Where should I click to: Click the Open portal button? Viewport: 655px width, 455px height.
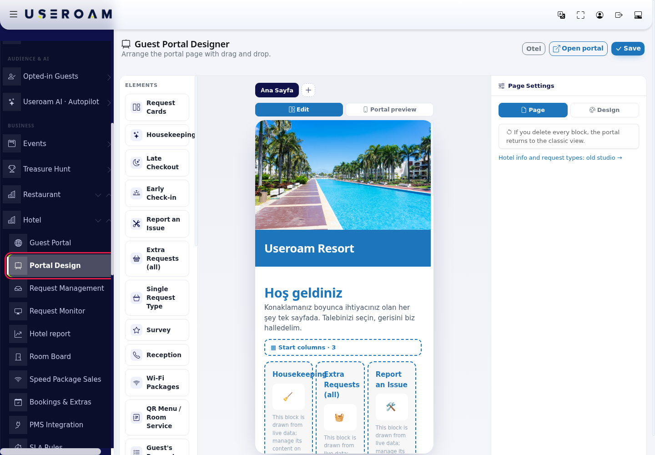578,49
